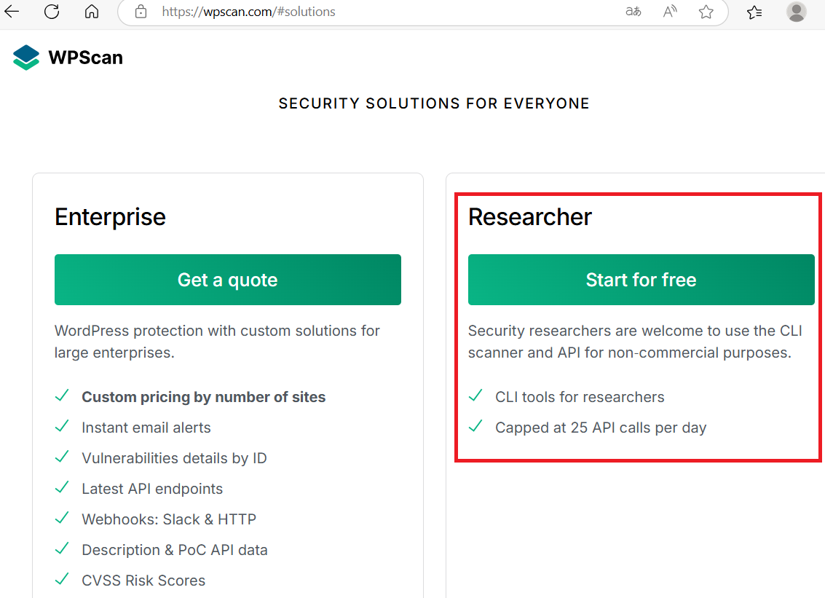The width and height of the screenshot is (825, 598).
Task: Click checkmark beside CLI tools for researchers
Action: coord(476,396)
